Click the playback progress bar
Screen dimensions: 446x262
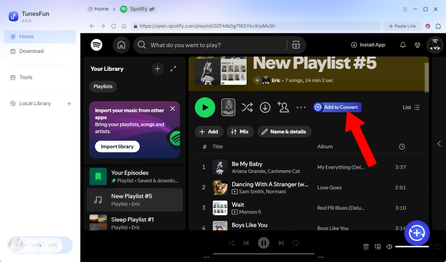pos(264,254)
